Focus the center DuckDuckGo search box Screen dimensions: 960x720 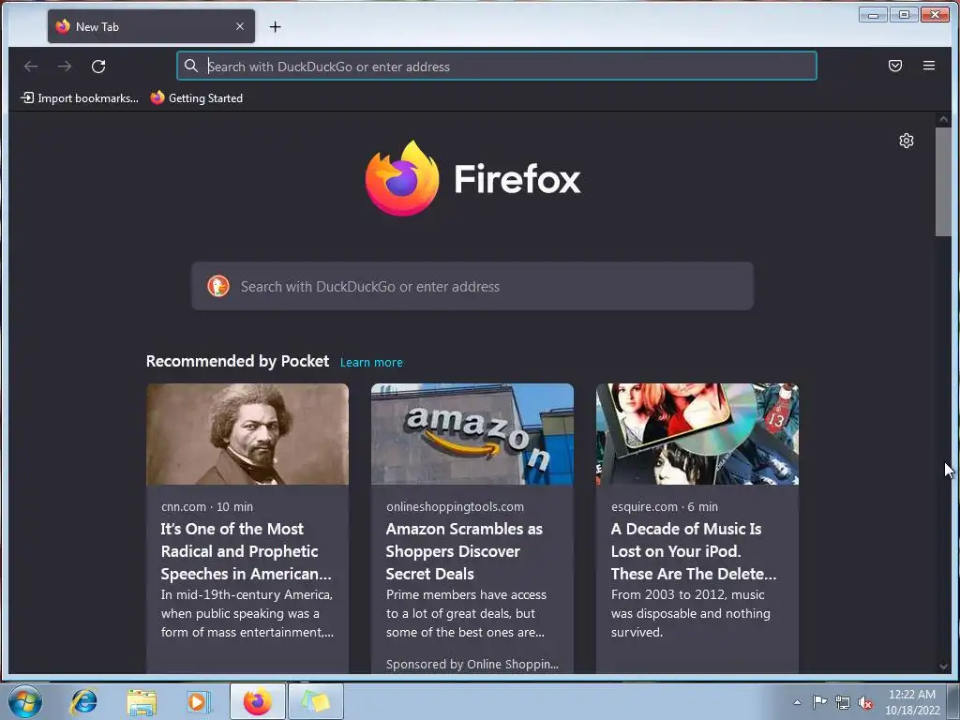472,286
